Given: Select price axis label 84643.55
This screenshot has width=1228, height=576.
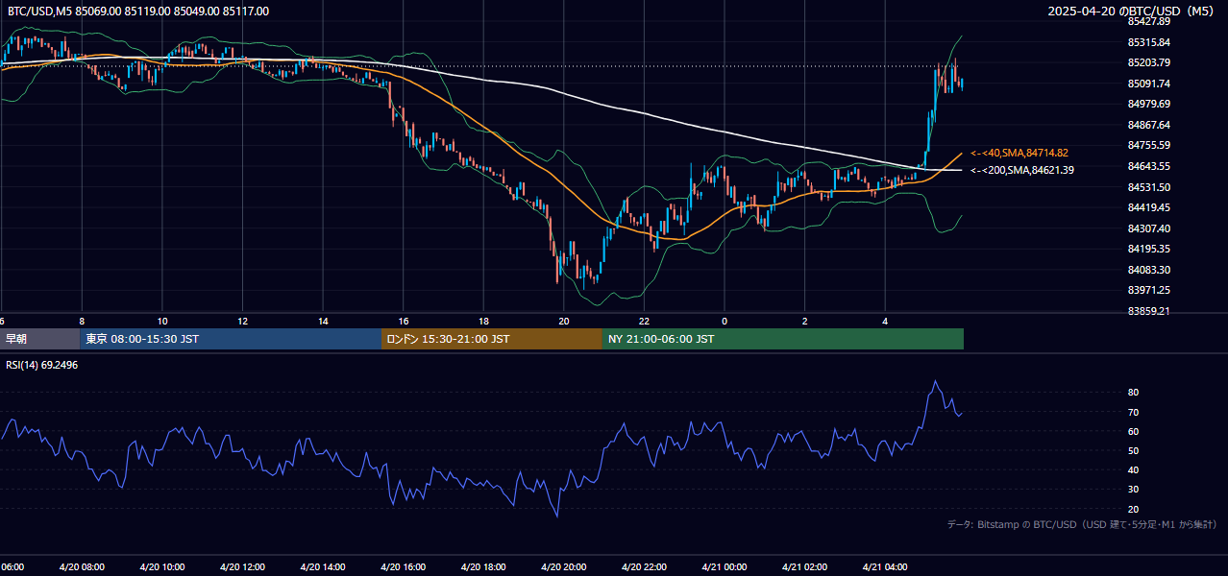Looking at the screenshot, I should point(1148,166).
